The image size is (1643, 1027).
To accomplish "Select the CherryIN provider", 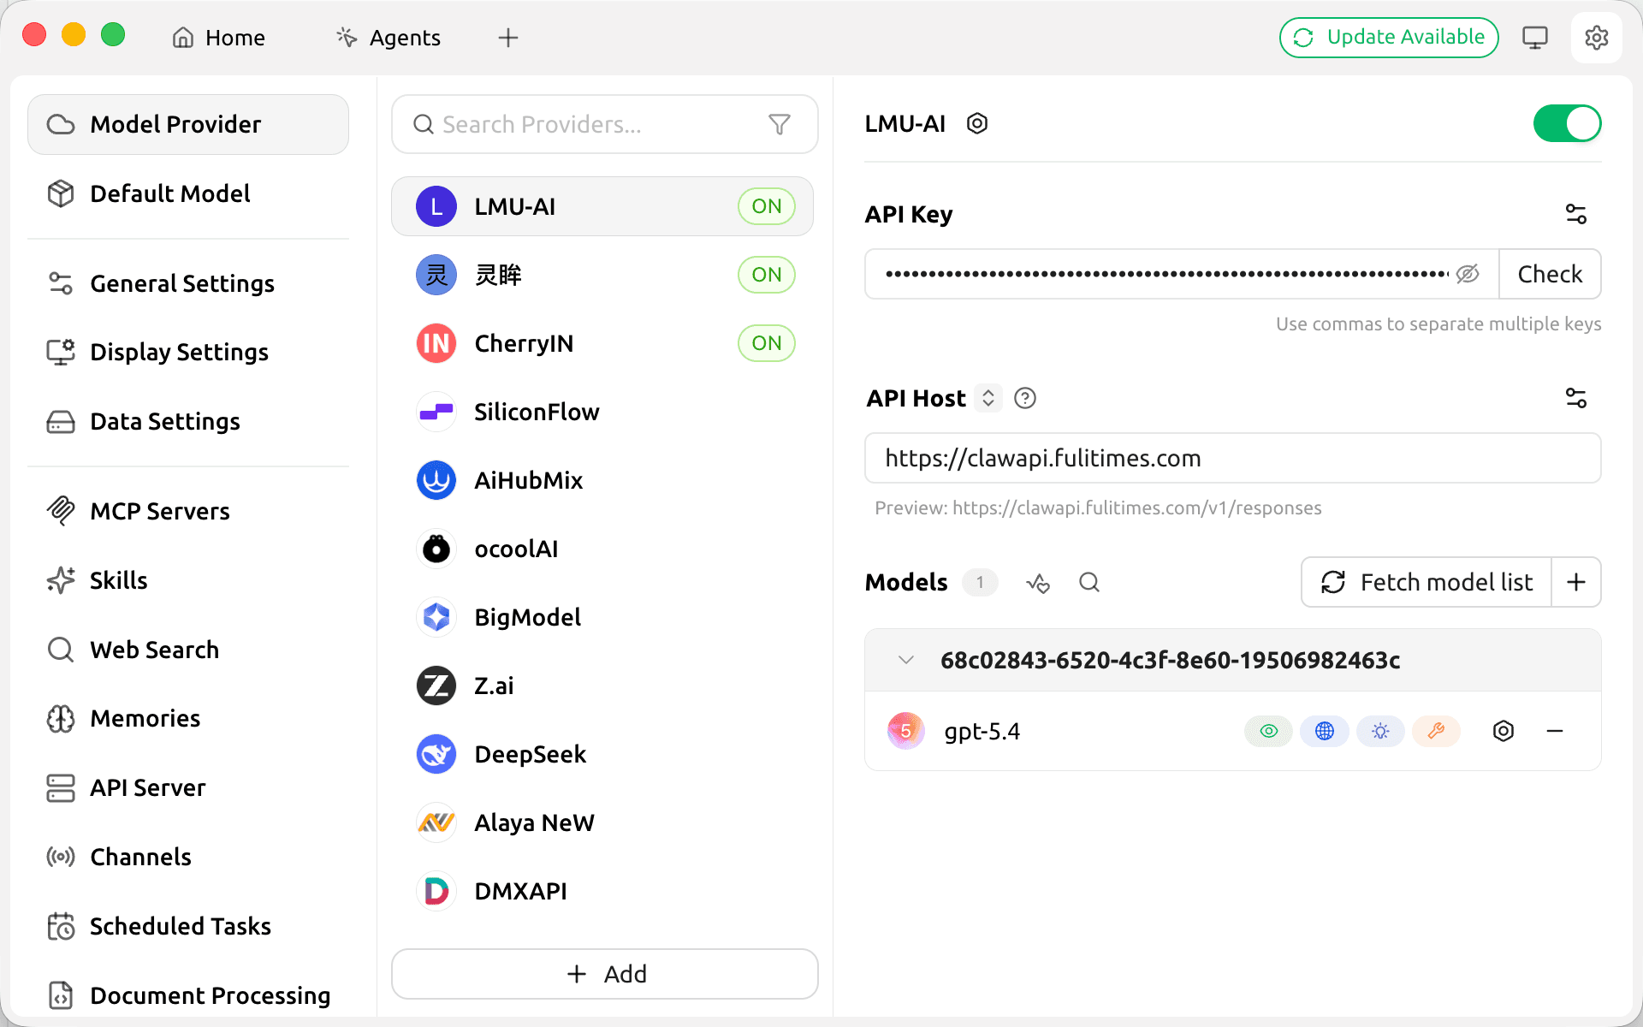I will coord(602,343).
